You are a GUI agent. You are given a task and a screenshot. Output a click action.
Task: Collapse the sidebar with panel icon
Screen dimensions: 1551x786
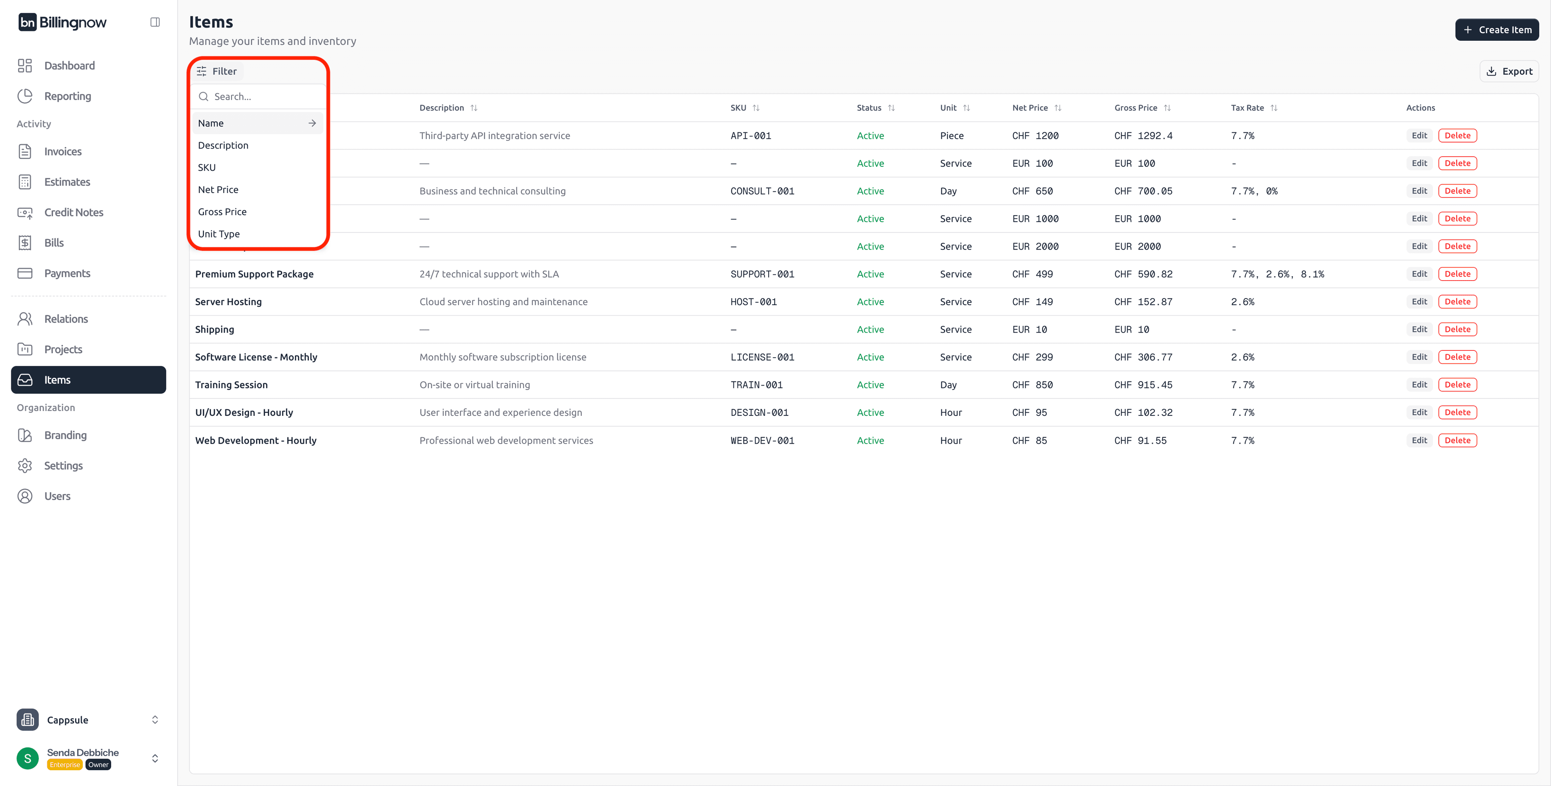[x=155, y=22]
